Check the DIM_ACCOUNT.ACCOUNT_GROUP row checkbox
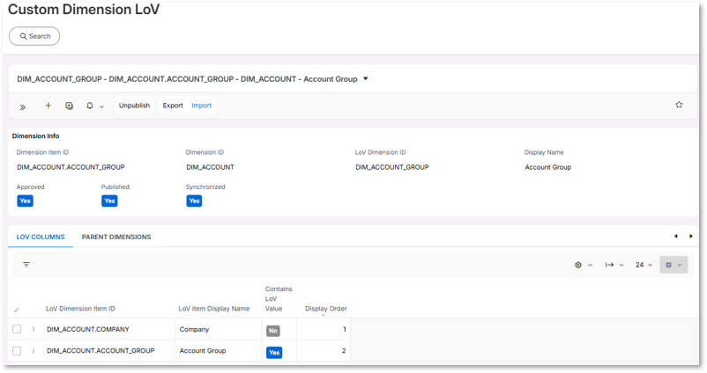Image resolution: width=707 pixels, height=373 pixels. pos(17,350)
